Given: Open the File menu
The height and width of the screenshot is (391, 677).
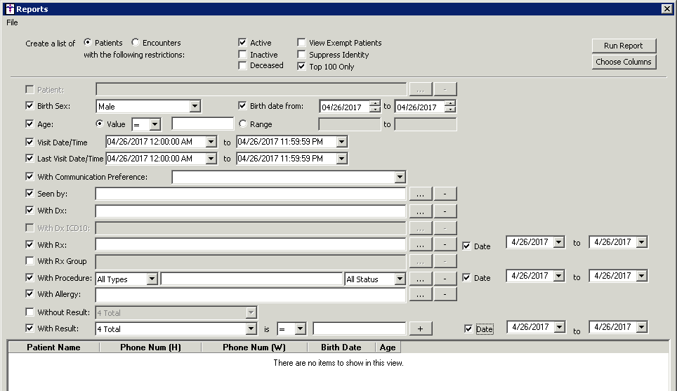Looking at the screenshot, I should click(x=12, y=22).
